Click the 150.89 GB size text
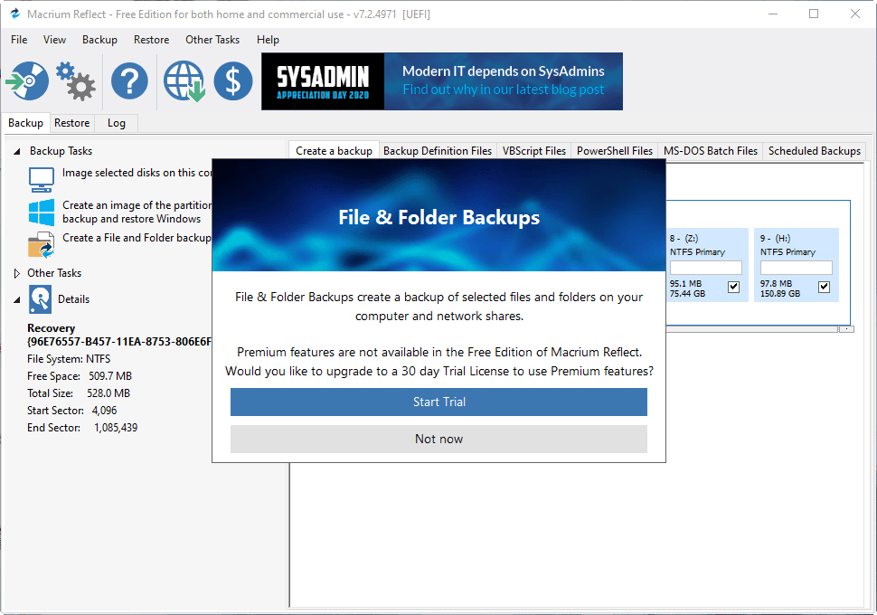877x615 pixels. (x=780, y=294)
